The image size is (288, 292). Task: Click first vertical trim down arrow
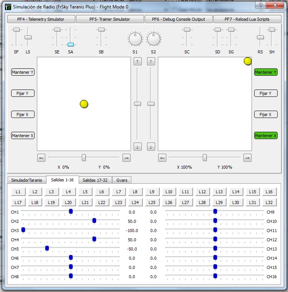click(x=137, y=147)
